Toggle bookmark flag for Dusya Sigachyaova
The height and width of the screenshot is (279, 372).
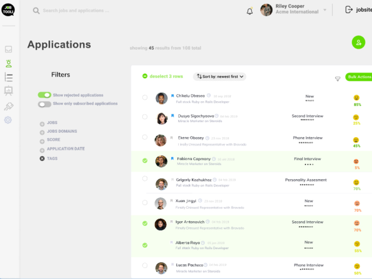point(173,116)
